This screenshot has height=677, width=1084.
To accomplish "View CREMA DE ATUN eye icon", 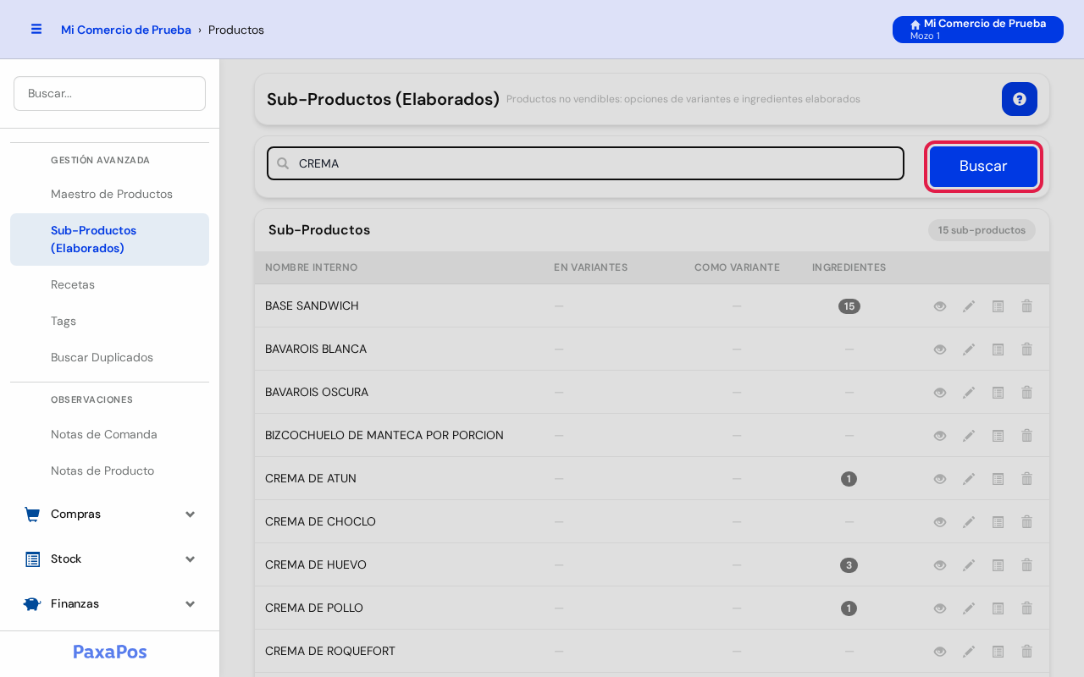I will pos(940,479).
